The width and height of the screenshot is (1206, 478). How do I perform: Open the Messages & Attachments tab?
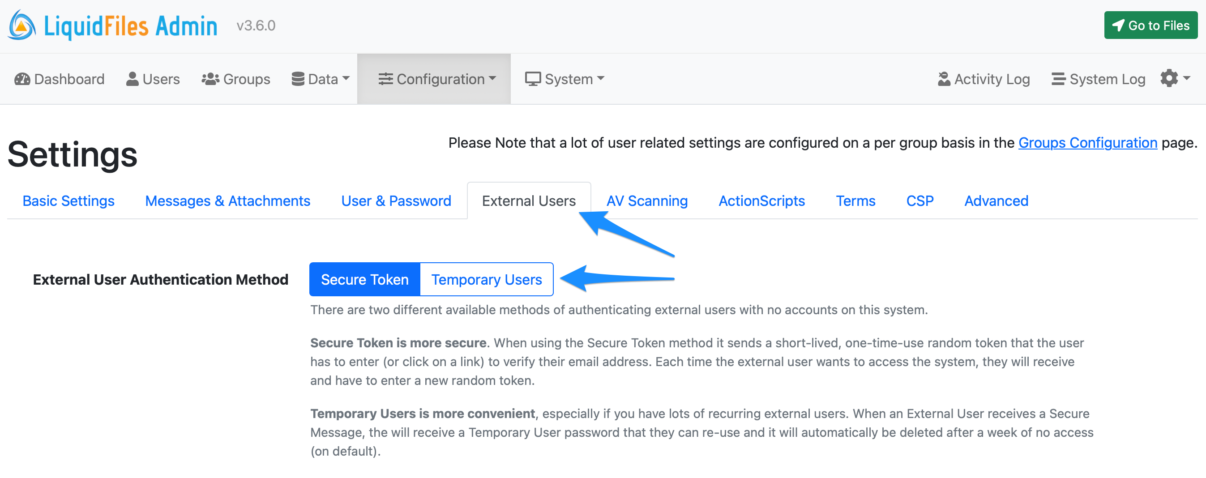[227, 201]
